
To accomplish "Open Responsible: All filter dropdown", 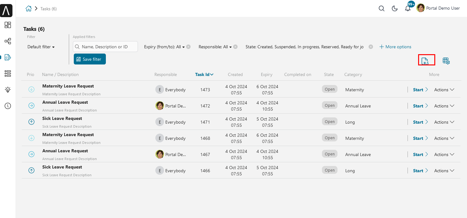I will click(215, 47).
